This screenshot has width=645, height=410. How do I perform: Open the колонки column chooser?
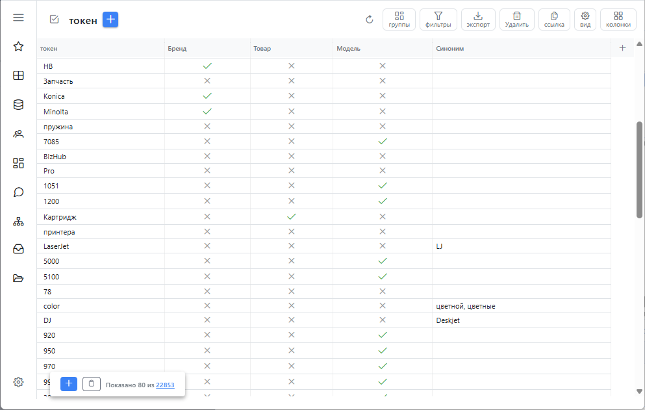pos(618,19)
